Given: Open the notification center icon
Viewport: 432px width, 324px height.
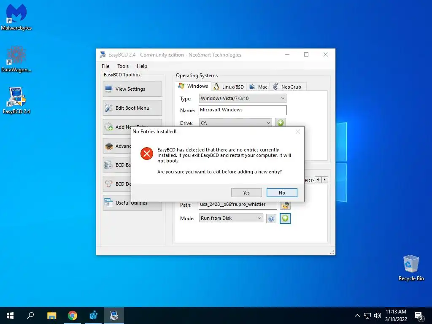Looking at the screenshot, I should point(419,316).
